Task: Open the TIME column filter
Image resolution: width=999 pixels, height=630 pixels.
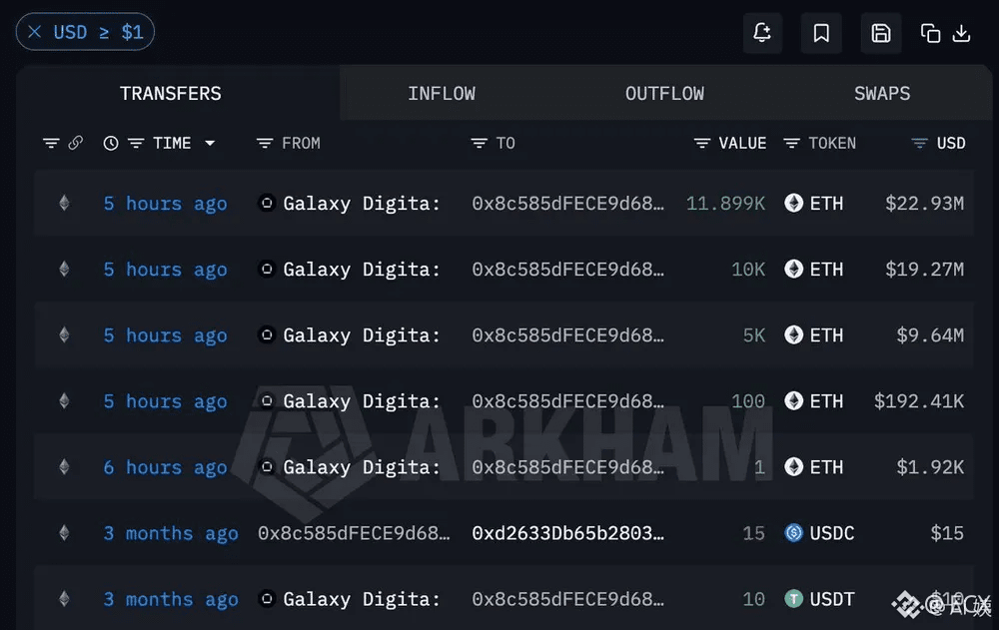Action: click(136, 143)
